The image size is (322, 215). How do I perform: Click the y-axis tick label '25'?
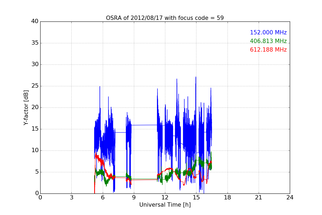(35, 86)
